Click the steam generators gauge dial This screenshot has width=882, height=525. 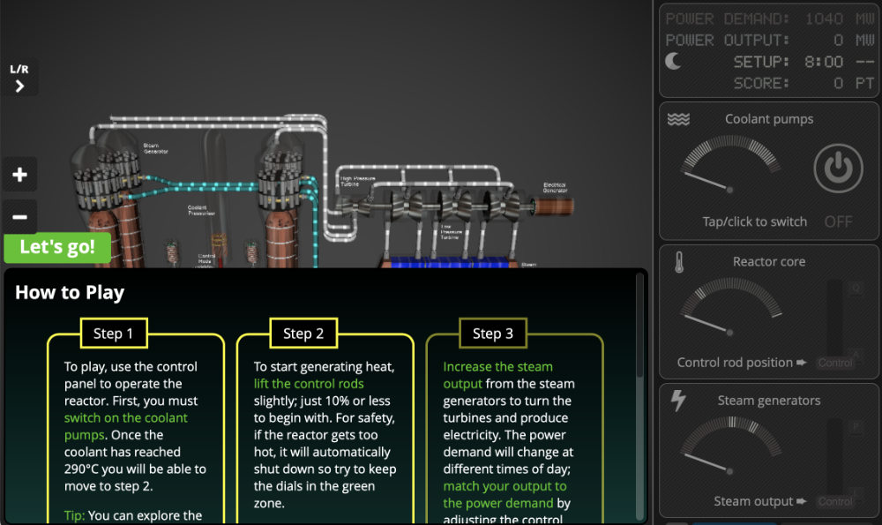pyautogui.click(x=729, y=448)
